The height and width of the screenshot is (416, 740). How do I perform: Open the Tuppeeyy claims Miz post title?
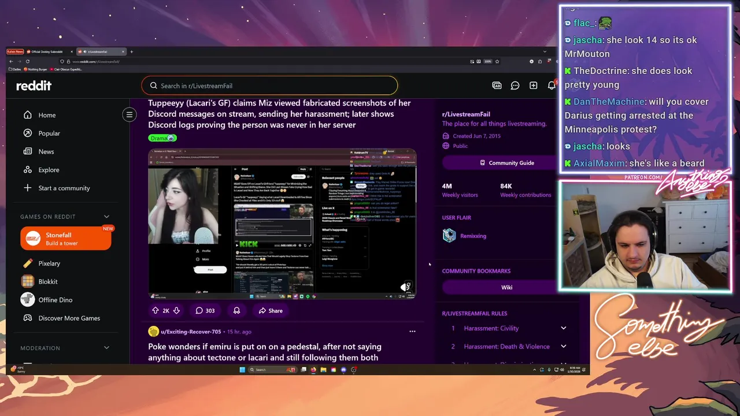point(280,114)
